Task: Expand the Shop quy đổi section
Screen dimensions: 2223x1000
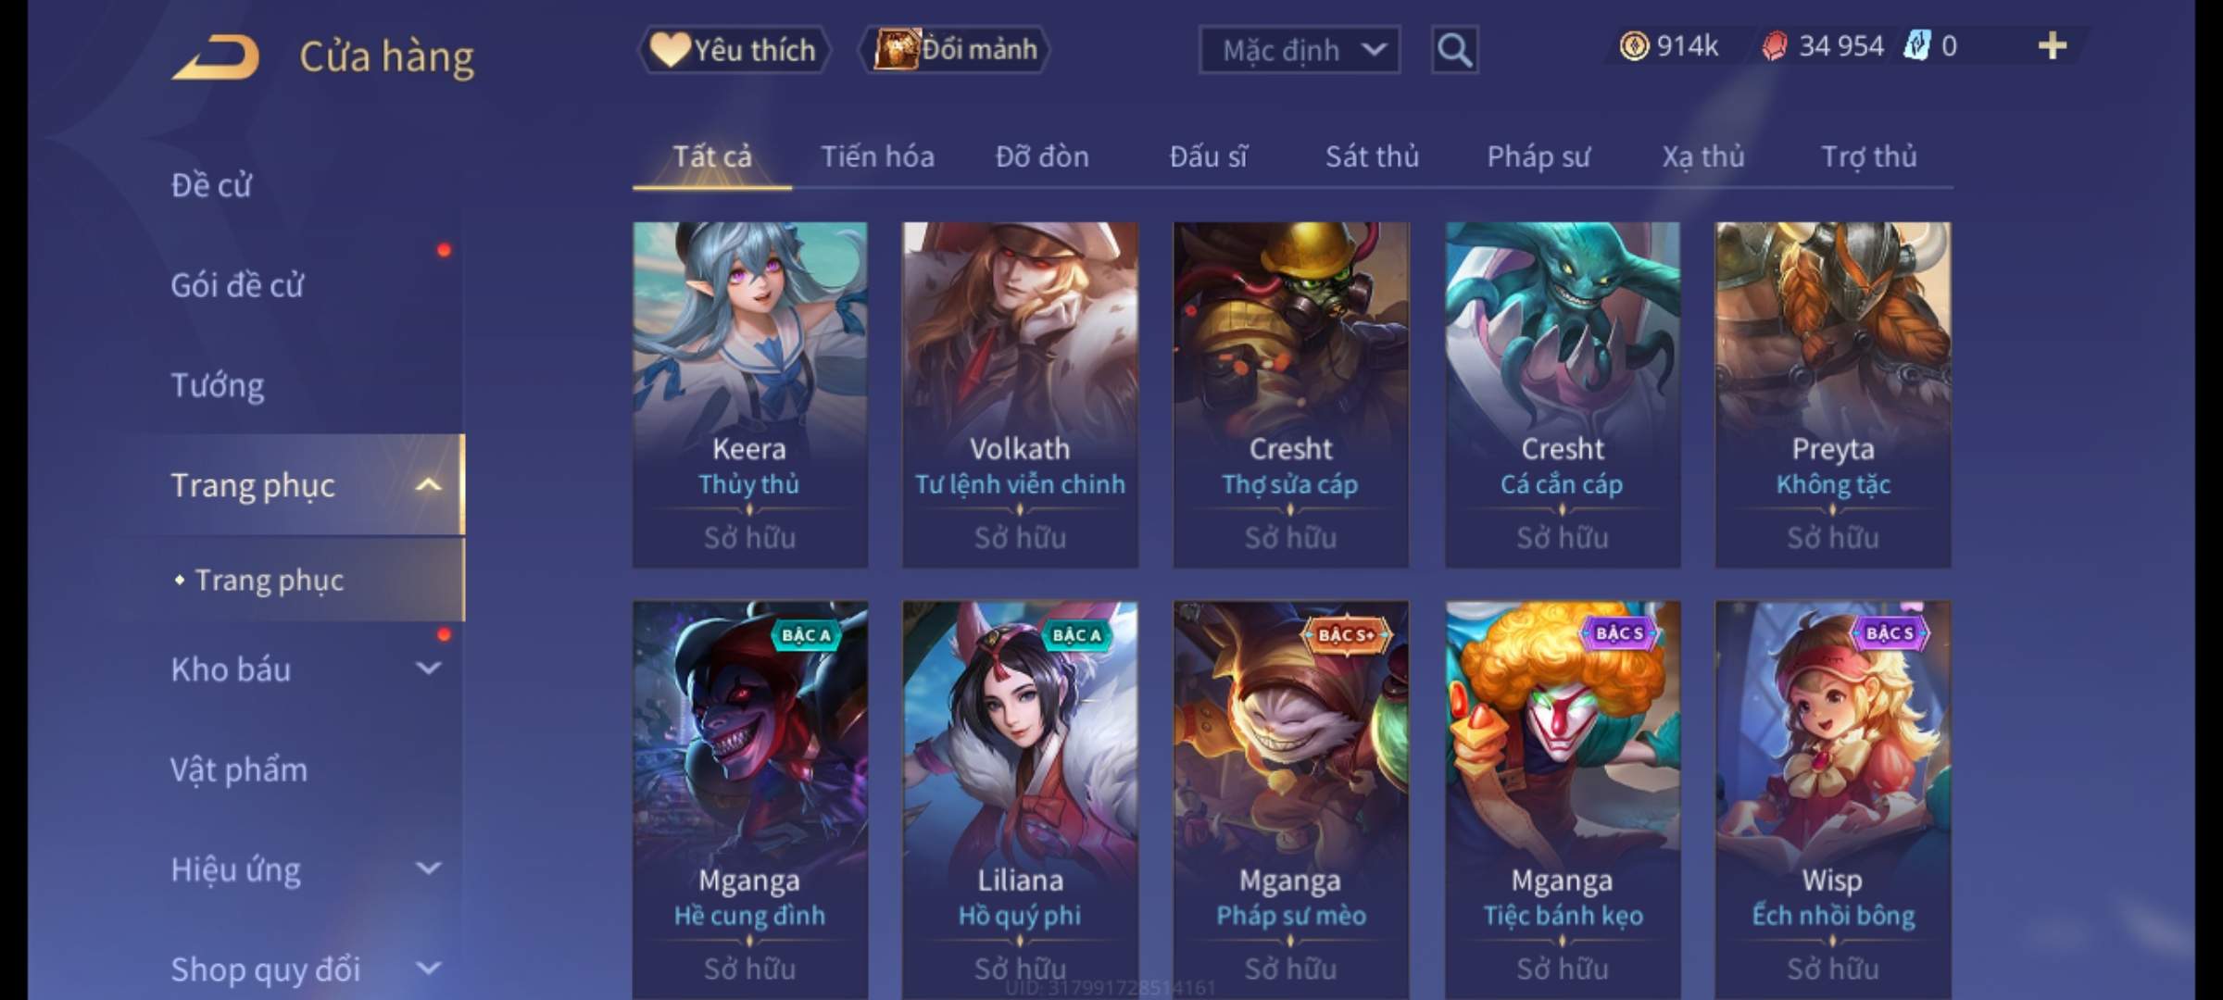Action: 428,969
